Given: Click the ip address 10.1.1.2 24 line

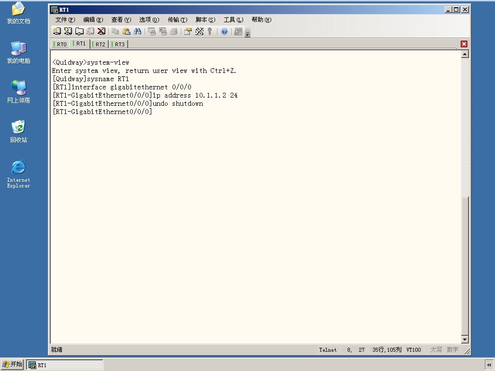Looking at the screenshot, I should coord(145,95).
